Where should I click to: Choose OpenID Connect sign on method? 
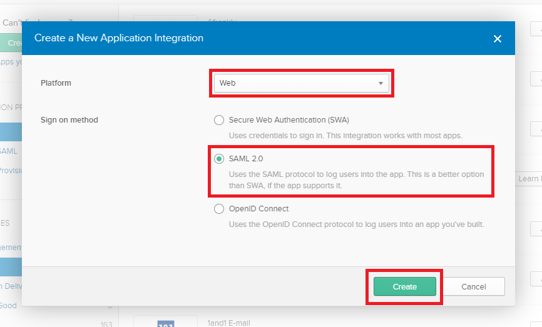coord(219,209)
